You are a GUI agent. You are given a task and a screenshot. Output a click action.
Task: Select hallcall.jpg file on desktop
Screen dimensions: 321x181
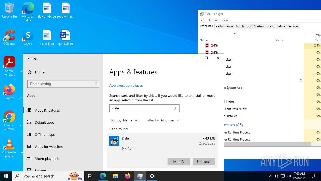coord(47,38)
